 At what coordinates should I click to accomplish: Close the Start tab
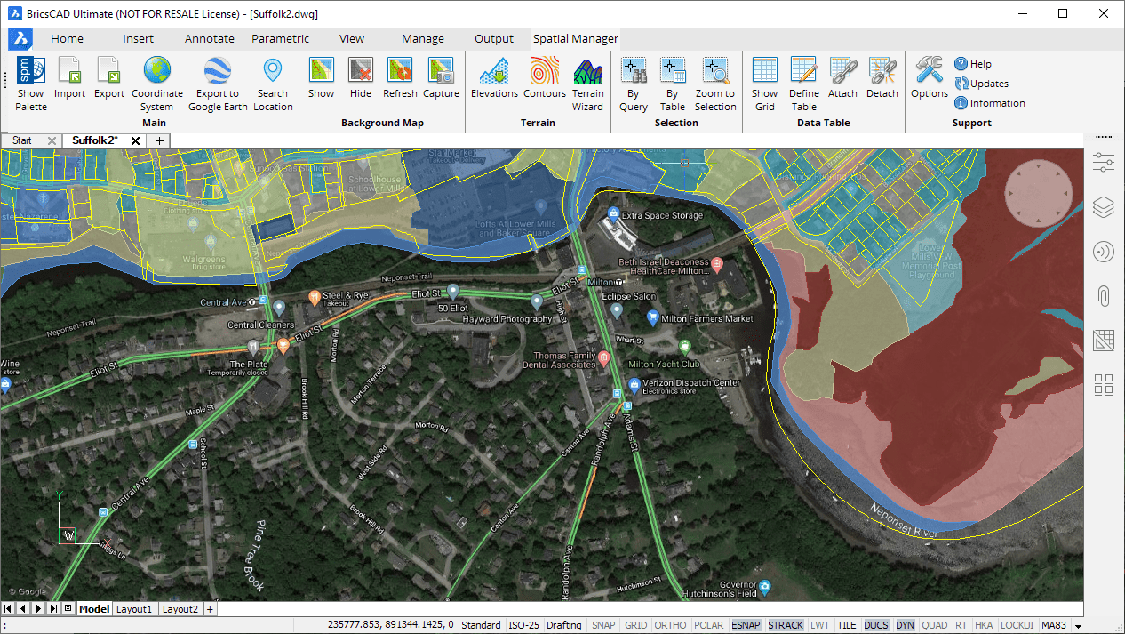[x=52, y=140]
